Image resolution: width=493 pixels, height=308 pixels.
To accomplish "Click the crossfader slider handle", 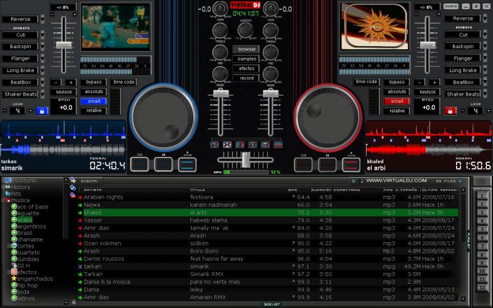I will click(246, 159).
